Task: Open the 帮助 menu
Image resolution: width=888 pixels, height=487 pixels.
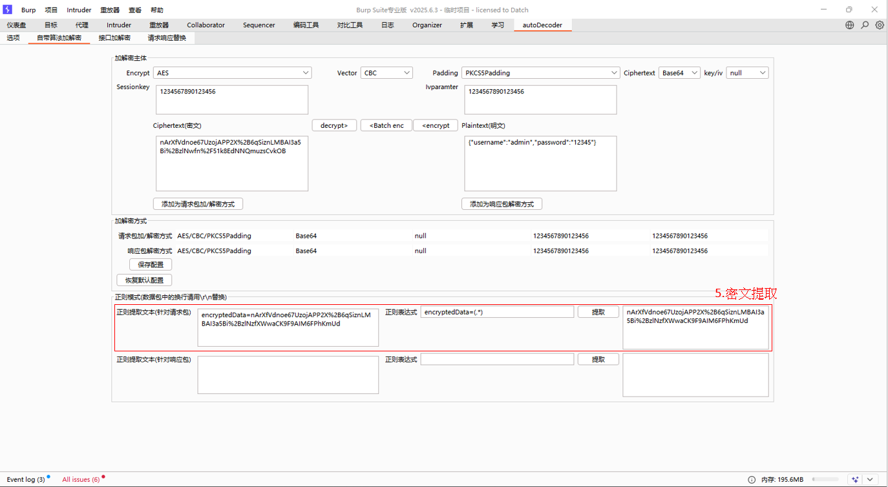Action: (157, 10)
